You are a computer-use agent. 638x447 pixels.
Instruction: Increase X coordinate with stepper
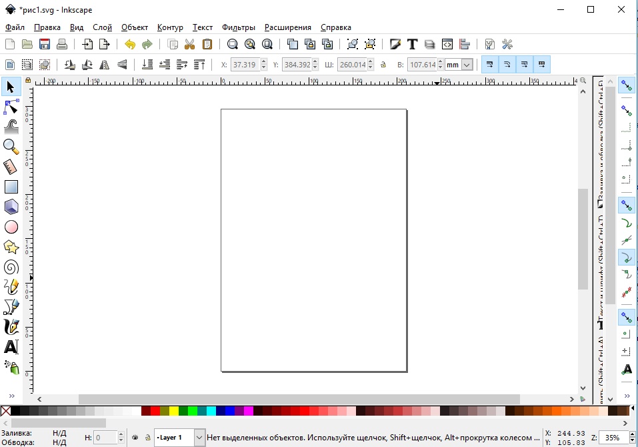[263, 61]
